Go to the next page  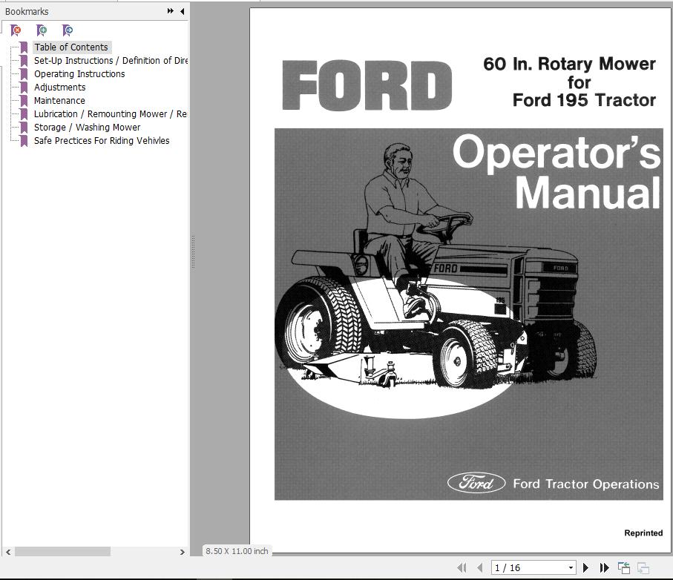pyautogui.click(x=586, y=567)
